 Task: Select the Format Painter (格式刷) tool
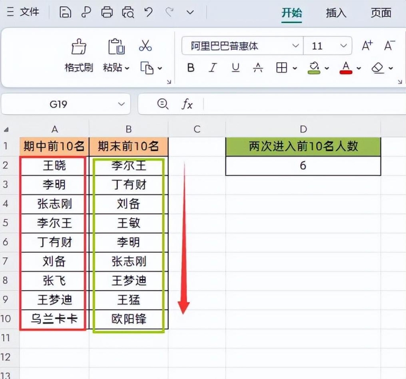point(78,54)
